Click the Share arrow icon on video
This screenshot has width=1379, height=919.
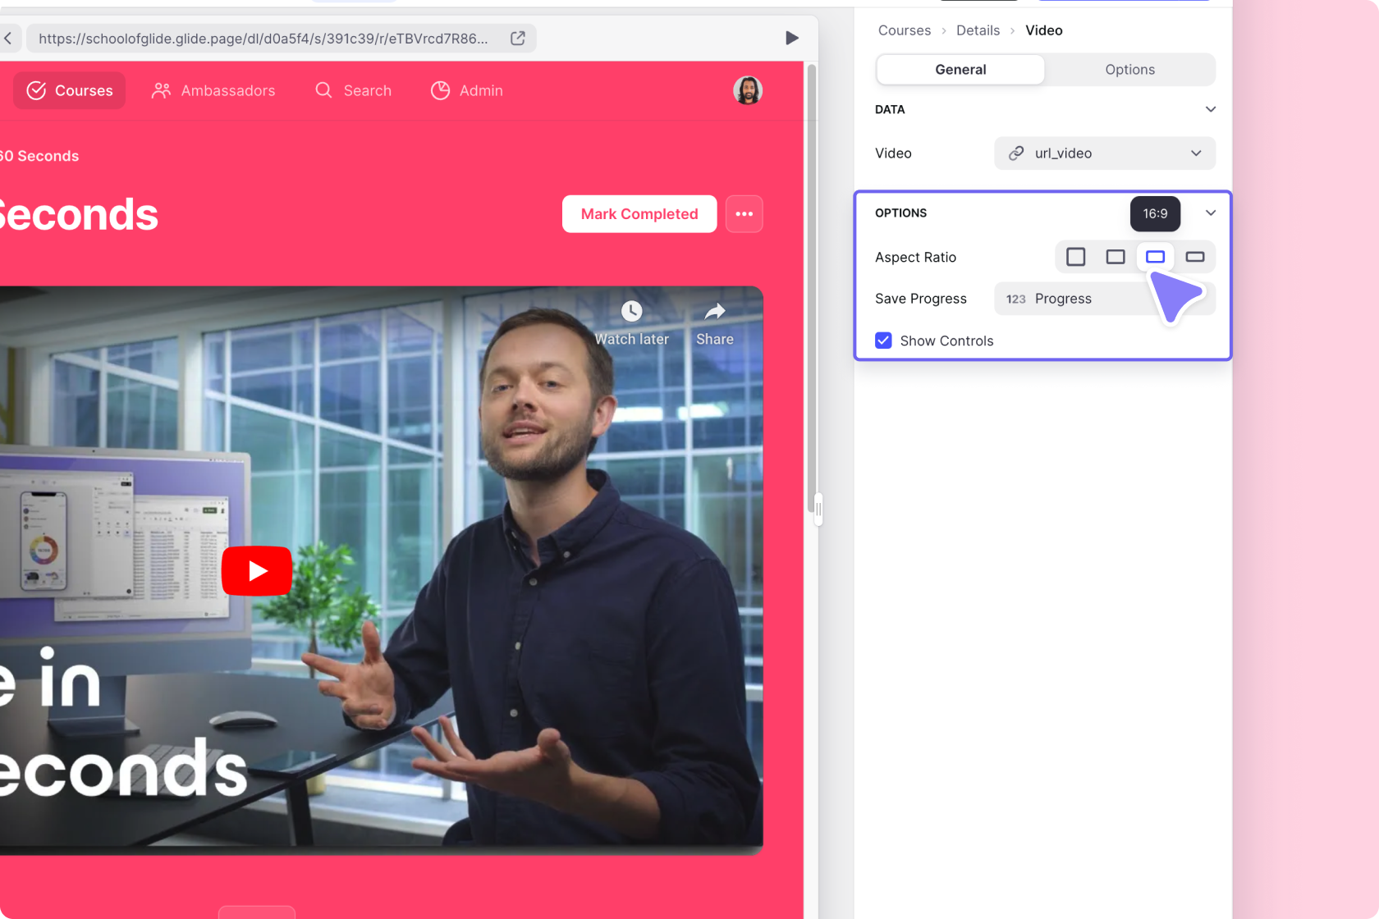pyautogui.click(x=715, y=312)
